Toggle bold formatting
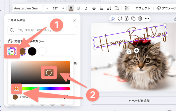 (x=79, y=8)
